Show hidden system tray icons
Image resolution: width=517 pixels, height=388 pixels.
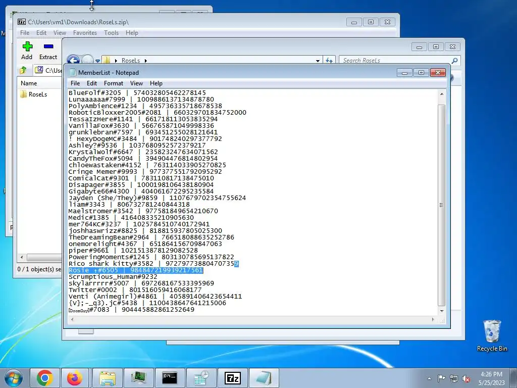coord(429,378)
